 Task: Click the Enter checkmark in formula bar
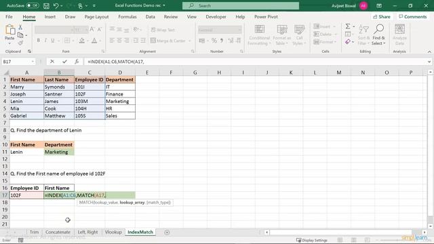[x=64, y=62]
